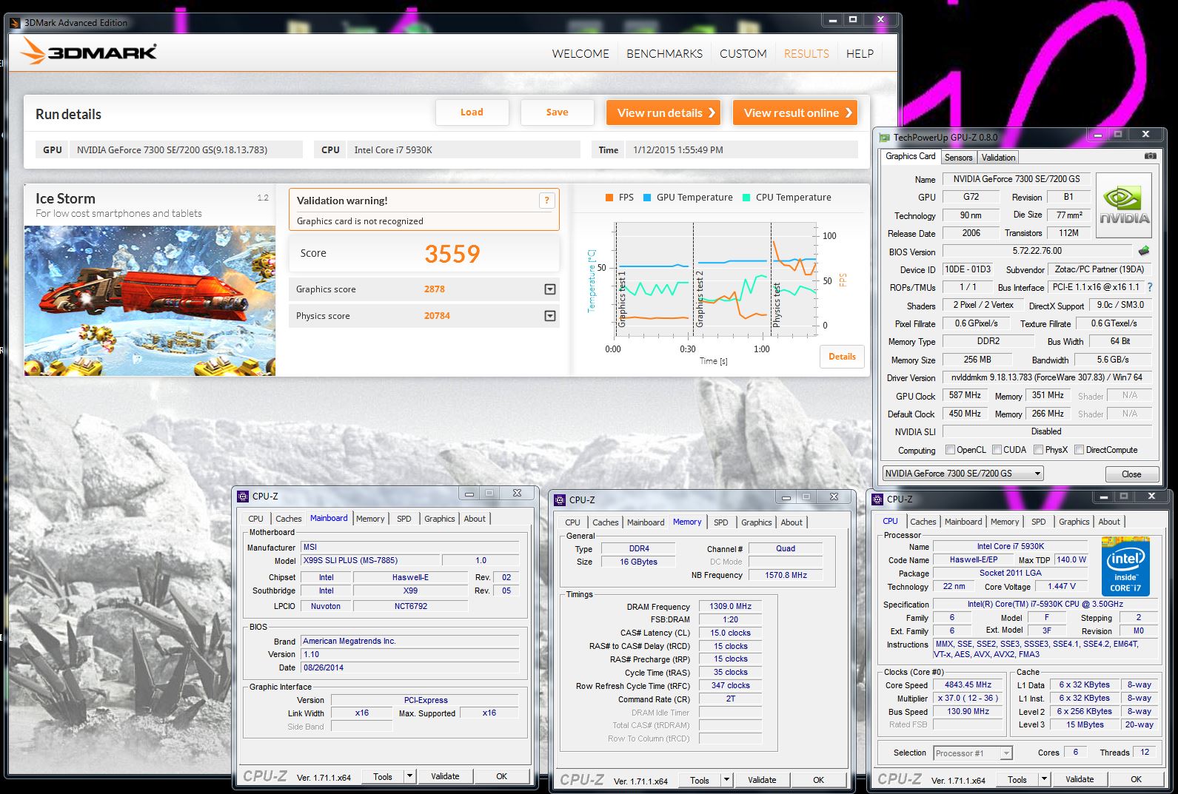Open SPD tab in the Mainboard CPU-Z window
1178x794 pixels.
pos(404,519)
